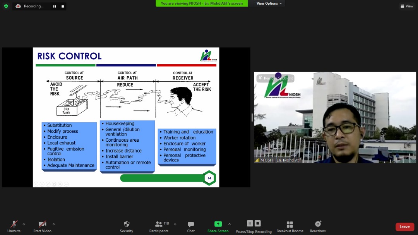The height and width of the screenshot is (235, 418).
Task: Expand audio options arrow beside Unmute
Action: (24, 224)
